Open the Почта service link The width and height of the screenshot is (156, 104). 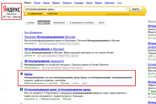[37, 3]
